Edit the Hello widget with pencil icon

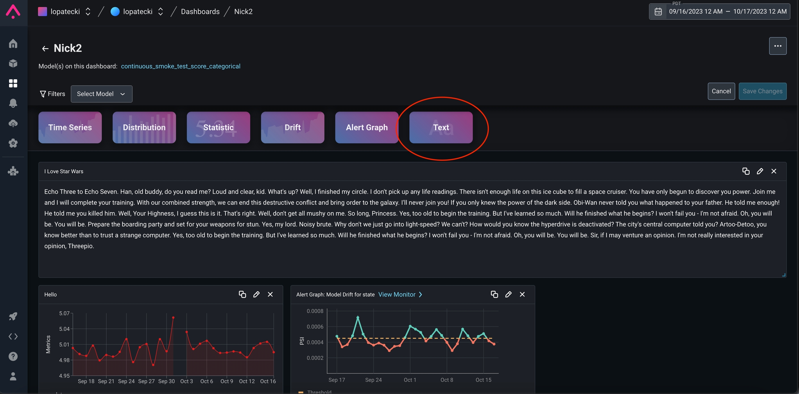click(x=256, y=294)
